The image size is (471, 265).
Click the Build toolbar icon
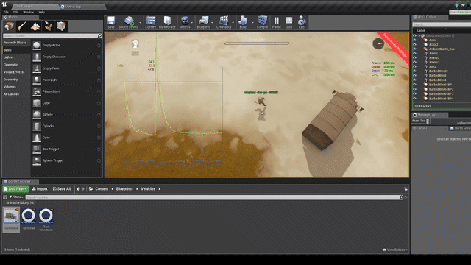(x=243, y=21)
